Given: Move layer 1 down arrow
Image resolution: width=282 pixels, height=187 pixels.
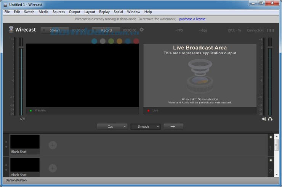Looking at the screenshot, I should click(6, 147).
